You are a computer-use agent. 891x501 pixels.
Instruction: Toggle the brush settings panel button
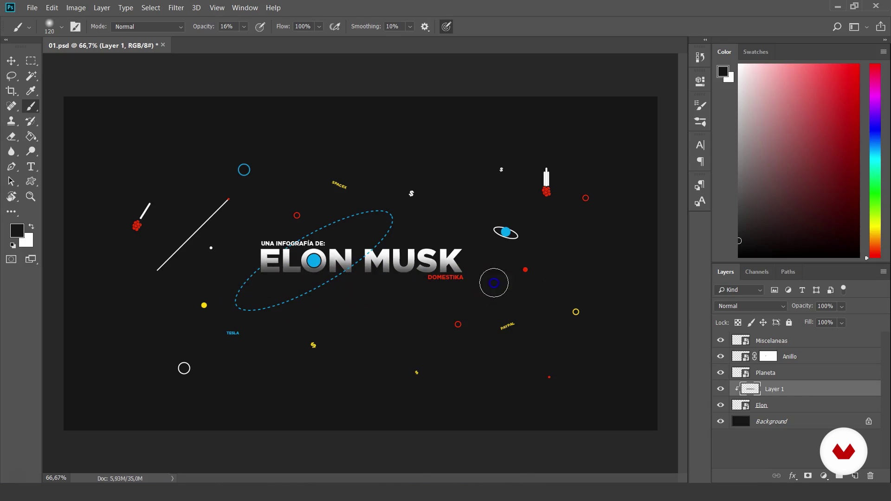point(75,27)
